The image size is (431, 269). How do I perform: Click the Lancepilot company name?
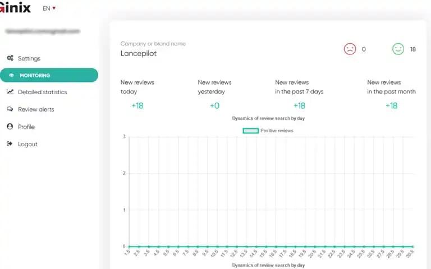click(x=139, y=54)
